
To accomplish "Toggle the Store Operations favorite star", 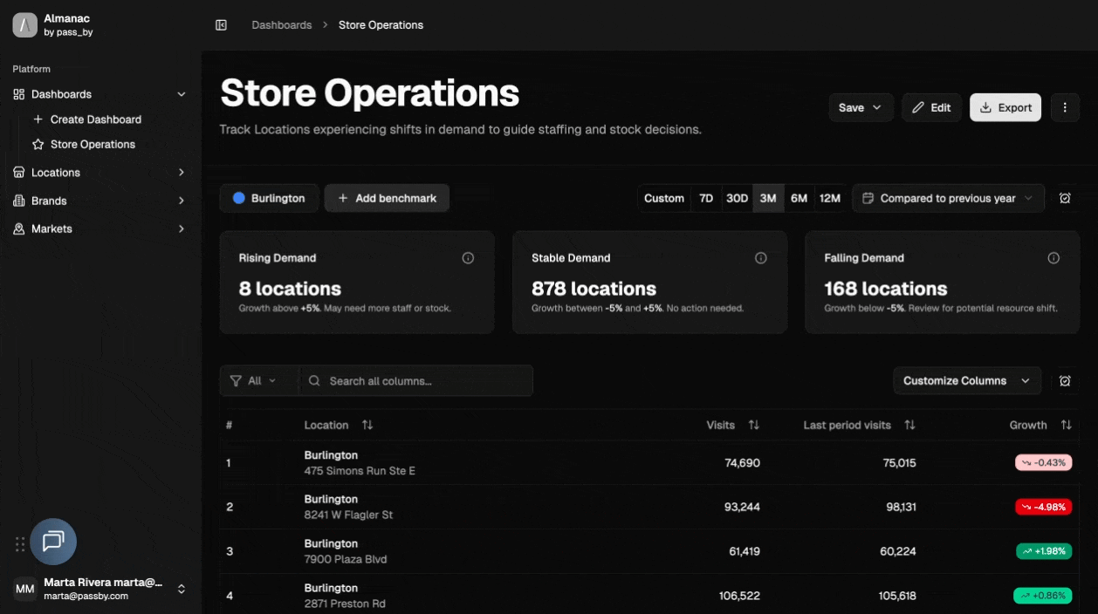I will (x=39, y=144).
